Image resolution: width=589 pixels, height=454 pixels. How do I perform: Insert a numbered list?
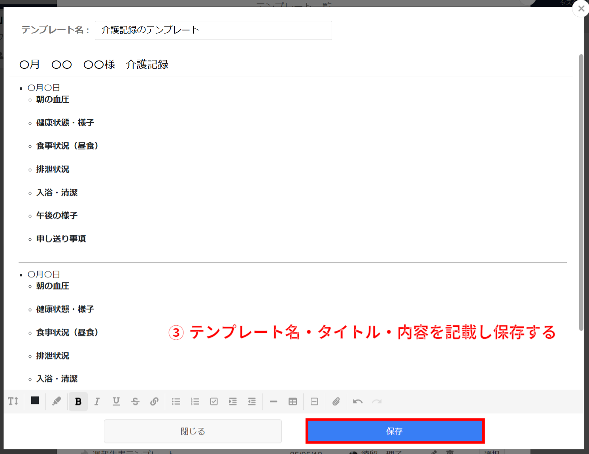tap(195, 401)
